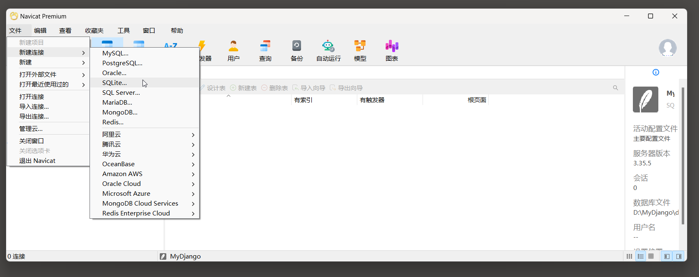
Task: Switch to icon grid view in status bar
Action: (629, 256)
